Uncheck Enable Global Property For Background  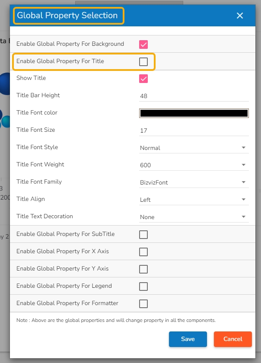[143, 44]
